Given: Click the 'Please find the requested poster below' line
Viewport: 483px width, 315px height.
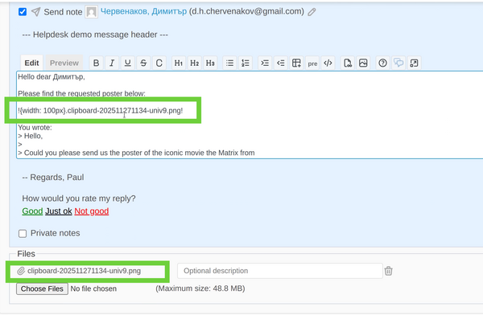Looking at the screenshot, I should (x=81, y=93).
